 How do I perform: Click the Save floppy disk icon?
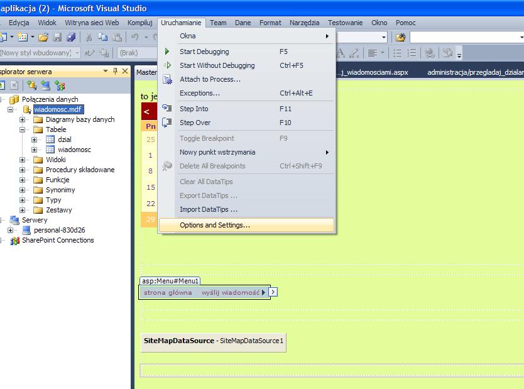click(x=57, y=37)
